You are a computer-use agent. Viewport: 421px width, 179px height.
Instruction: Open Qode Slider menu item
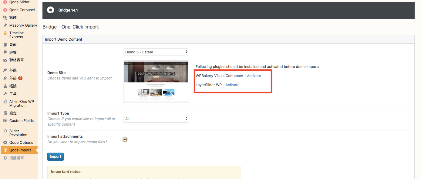tap(19, 2)
